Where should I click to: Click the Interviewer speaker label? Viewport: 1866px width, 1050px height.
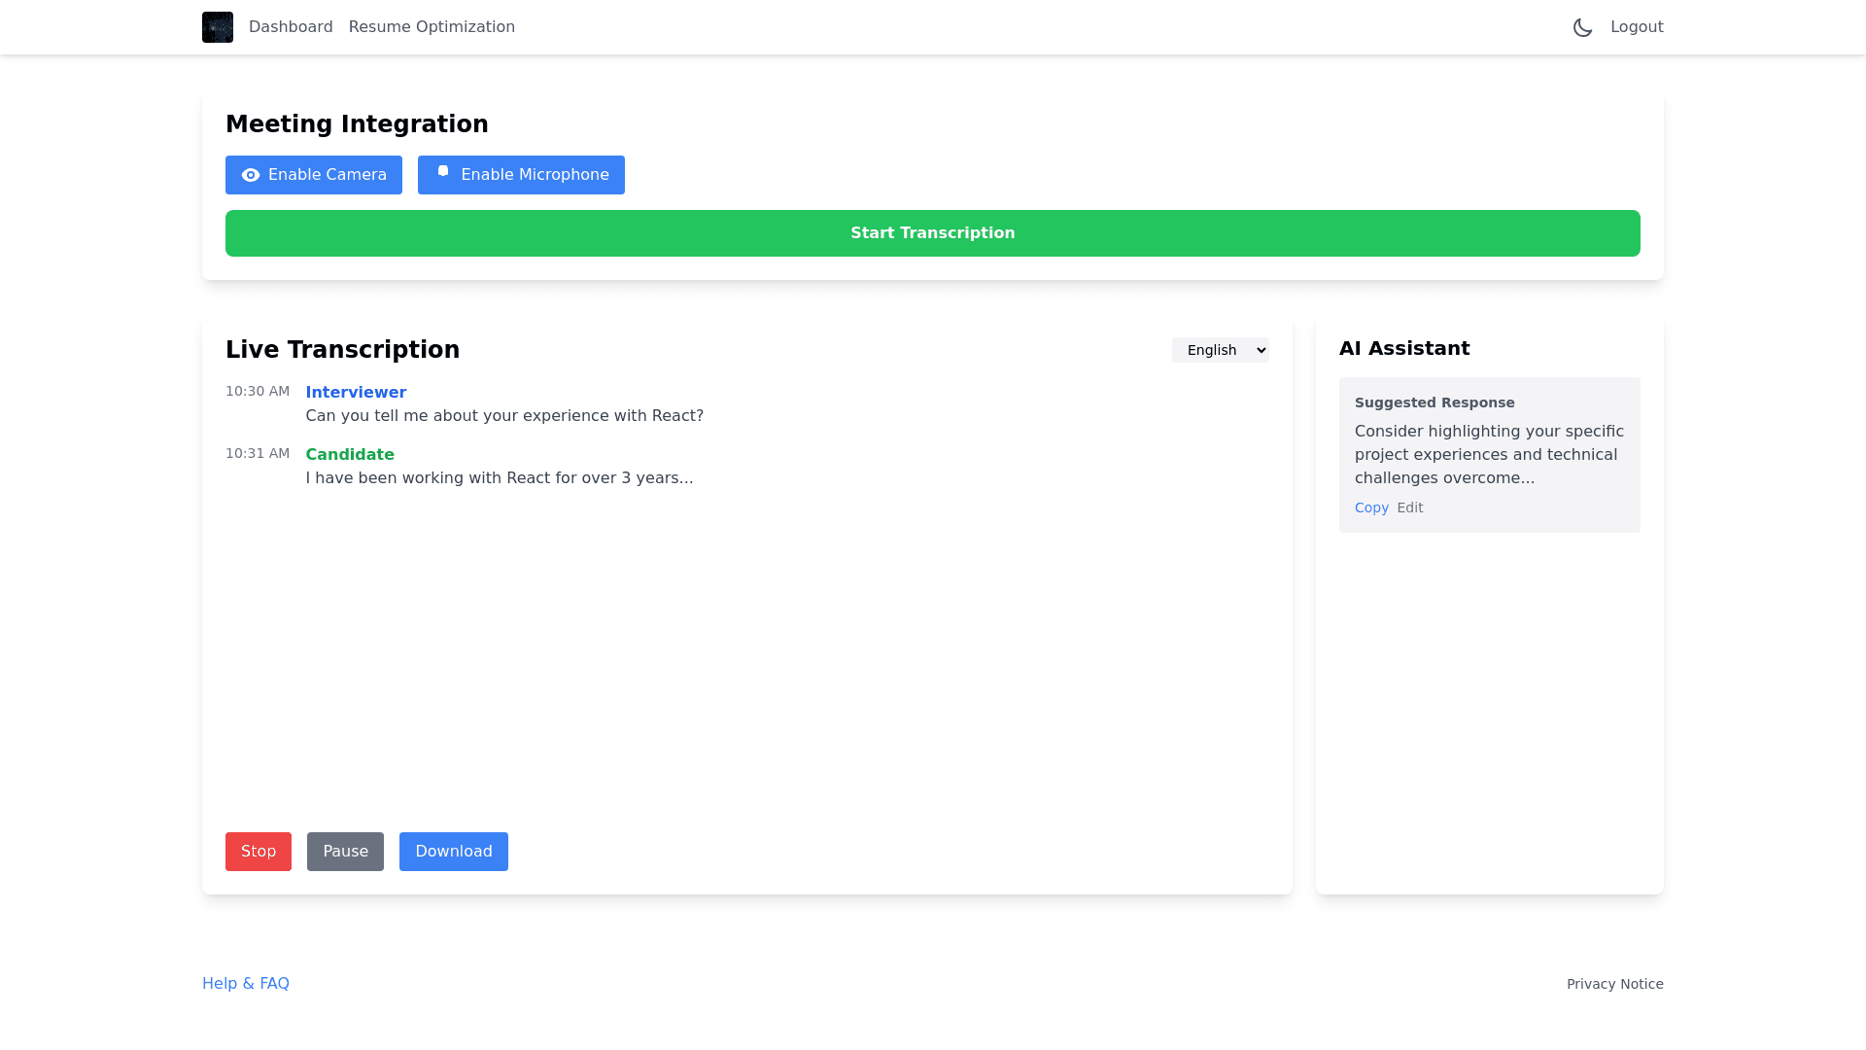click(x=356, y=393)
